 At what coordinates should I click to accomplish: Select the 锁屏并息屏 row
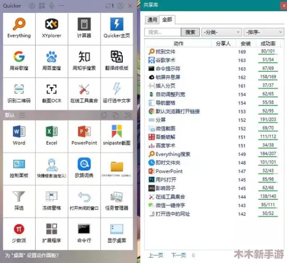214,77
